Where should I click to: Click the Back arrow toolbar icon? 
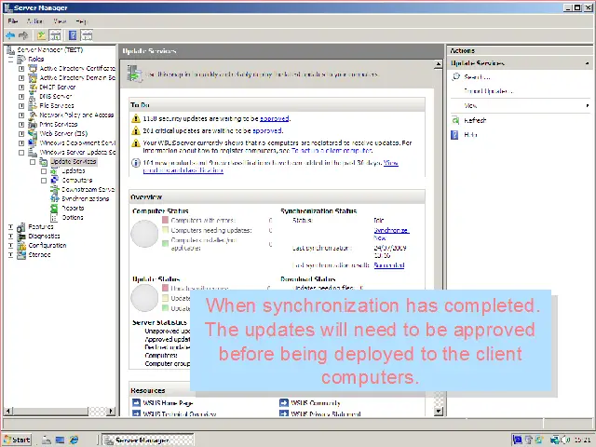click(10, 35)
